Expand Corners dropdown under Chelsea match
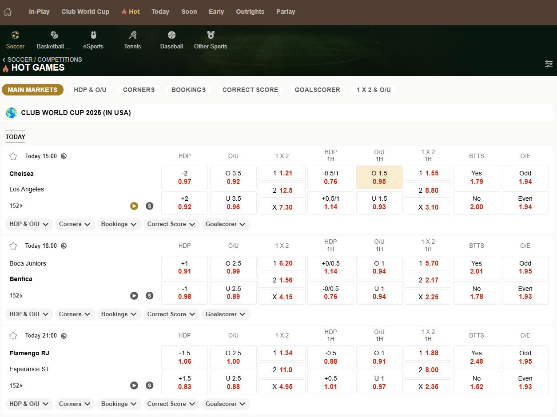Image resolution: width=557 pixels, height=417 pixels. (x=75, y=224)
